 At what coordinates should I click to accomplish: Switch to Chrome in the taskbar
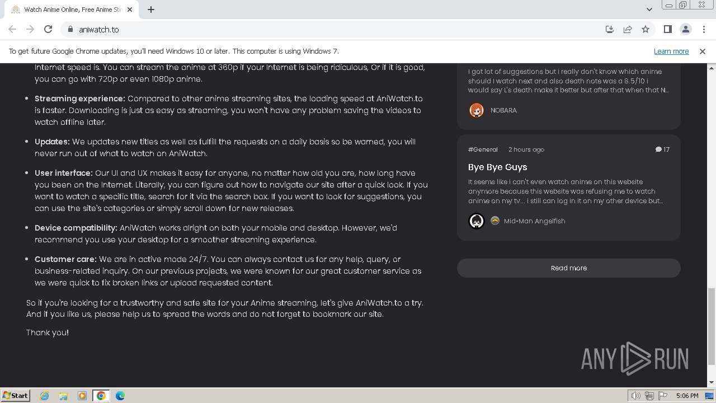(x=101, y=396)
